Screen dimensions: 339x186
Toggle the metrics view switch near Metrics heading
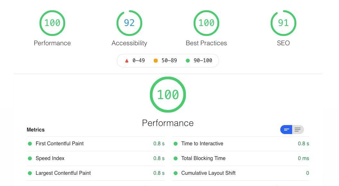point(291,130)
